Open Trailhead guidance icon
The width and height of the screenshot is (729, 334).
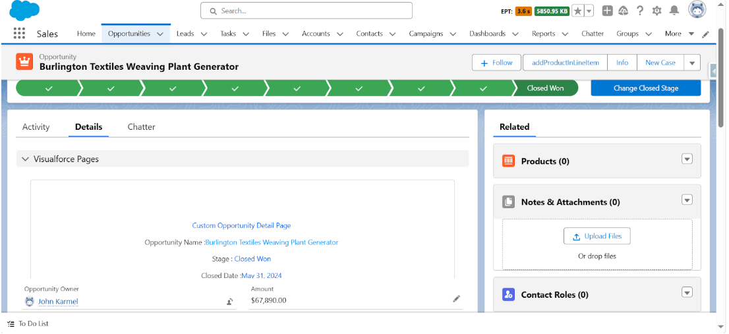coord(624,11)
